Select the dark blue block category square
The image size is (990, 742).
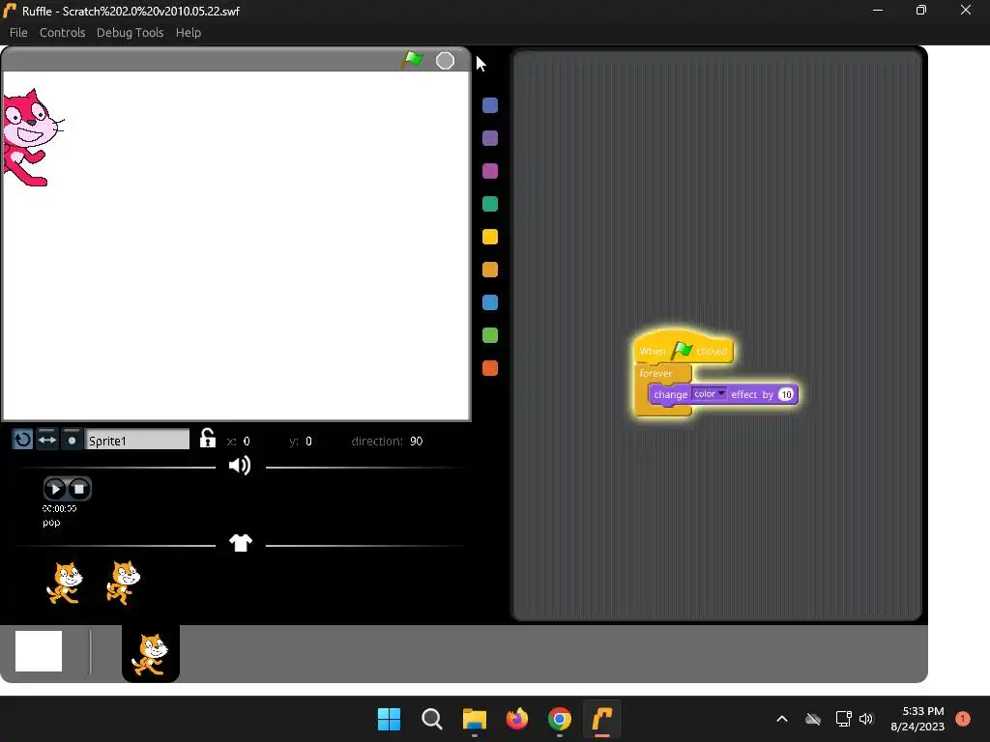click(490, 105)
